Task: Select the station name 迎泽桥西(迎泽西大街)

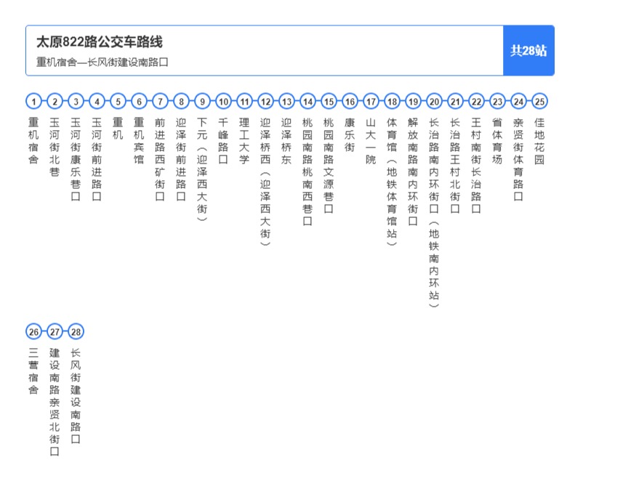Action: [265, 182]
